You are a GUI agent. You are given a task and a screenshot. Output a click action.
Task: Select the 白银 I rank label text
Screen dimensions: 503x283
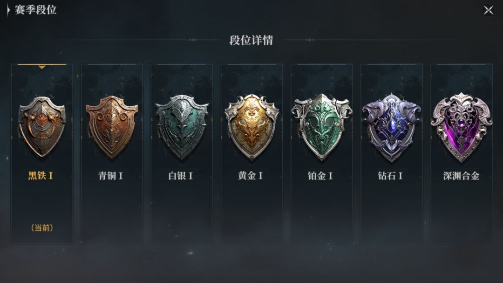pyautogui.click(x=180, y=176)
